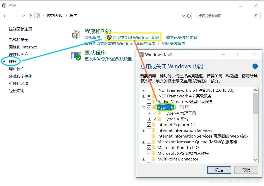Go to 硬件和声音 category
Viewport: 264px width, 186px height.
[19, 54]
